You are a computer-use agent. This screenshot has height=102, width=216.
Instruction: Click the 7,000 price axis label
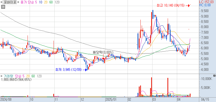click(204, 37)
